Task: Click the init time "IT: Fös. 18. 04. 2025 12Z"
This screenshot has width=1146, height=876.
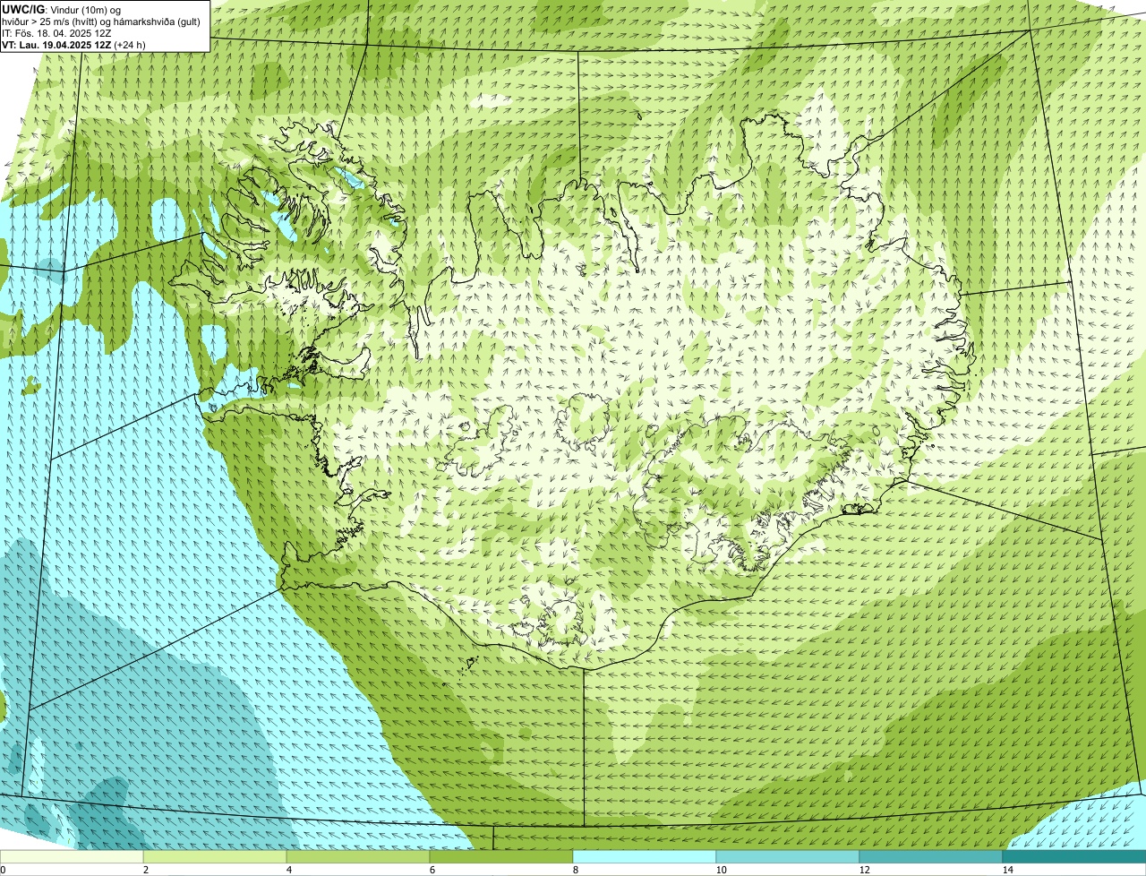Action: tap(56, 33)
